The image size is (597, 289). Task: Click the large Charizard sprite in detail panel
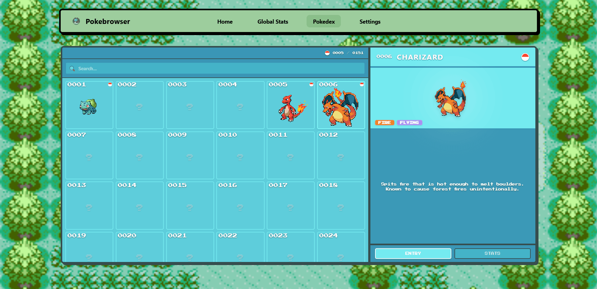tap(451, 99)
